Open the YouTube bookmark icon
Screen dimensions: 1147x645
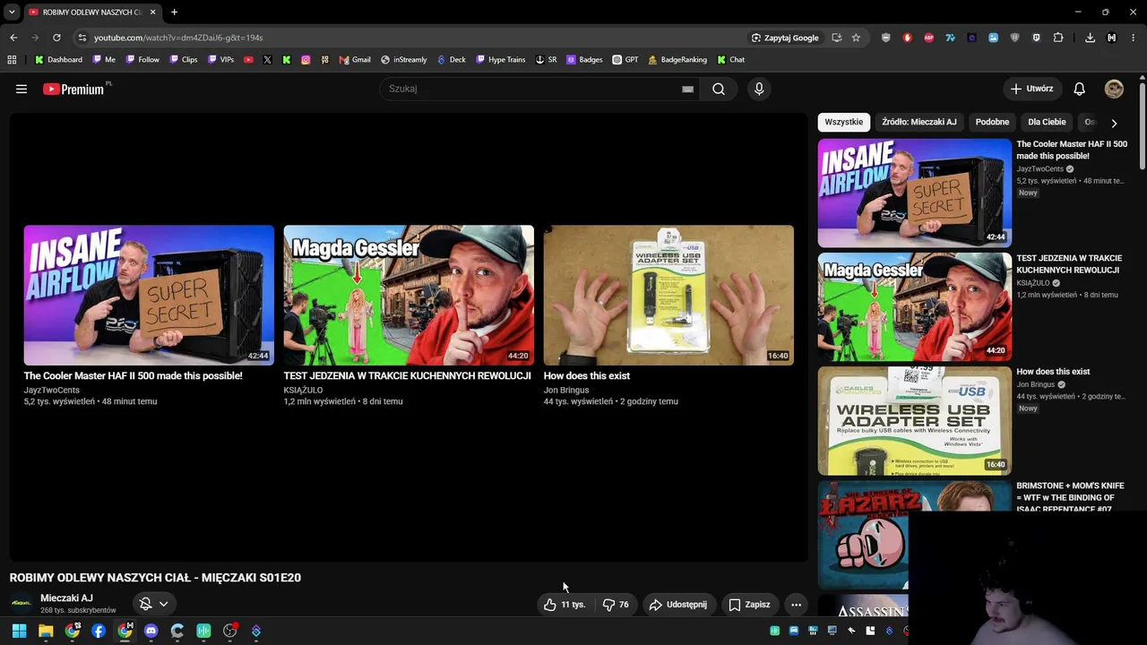pos(248,60)
